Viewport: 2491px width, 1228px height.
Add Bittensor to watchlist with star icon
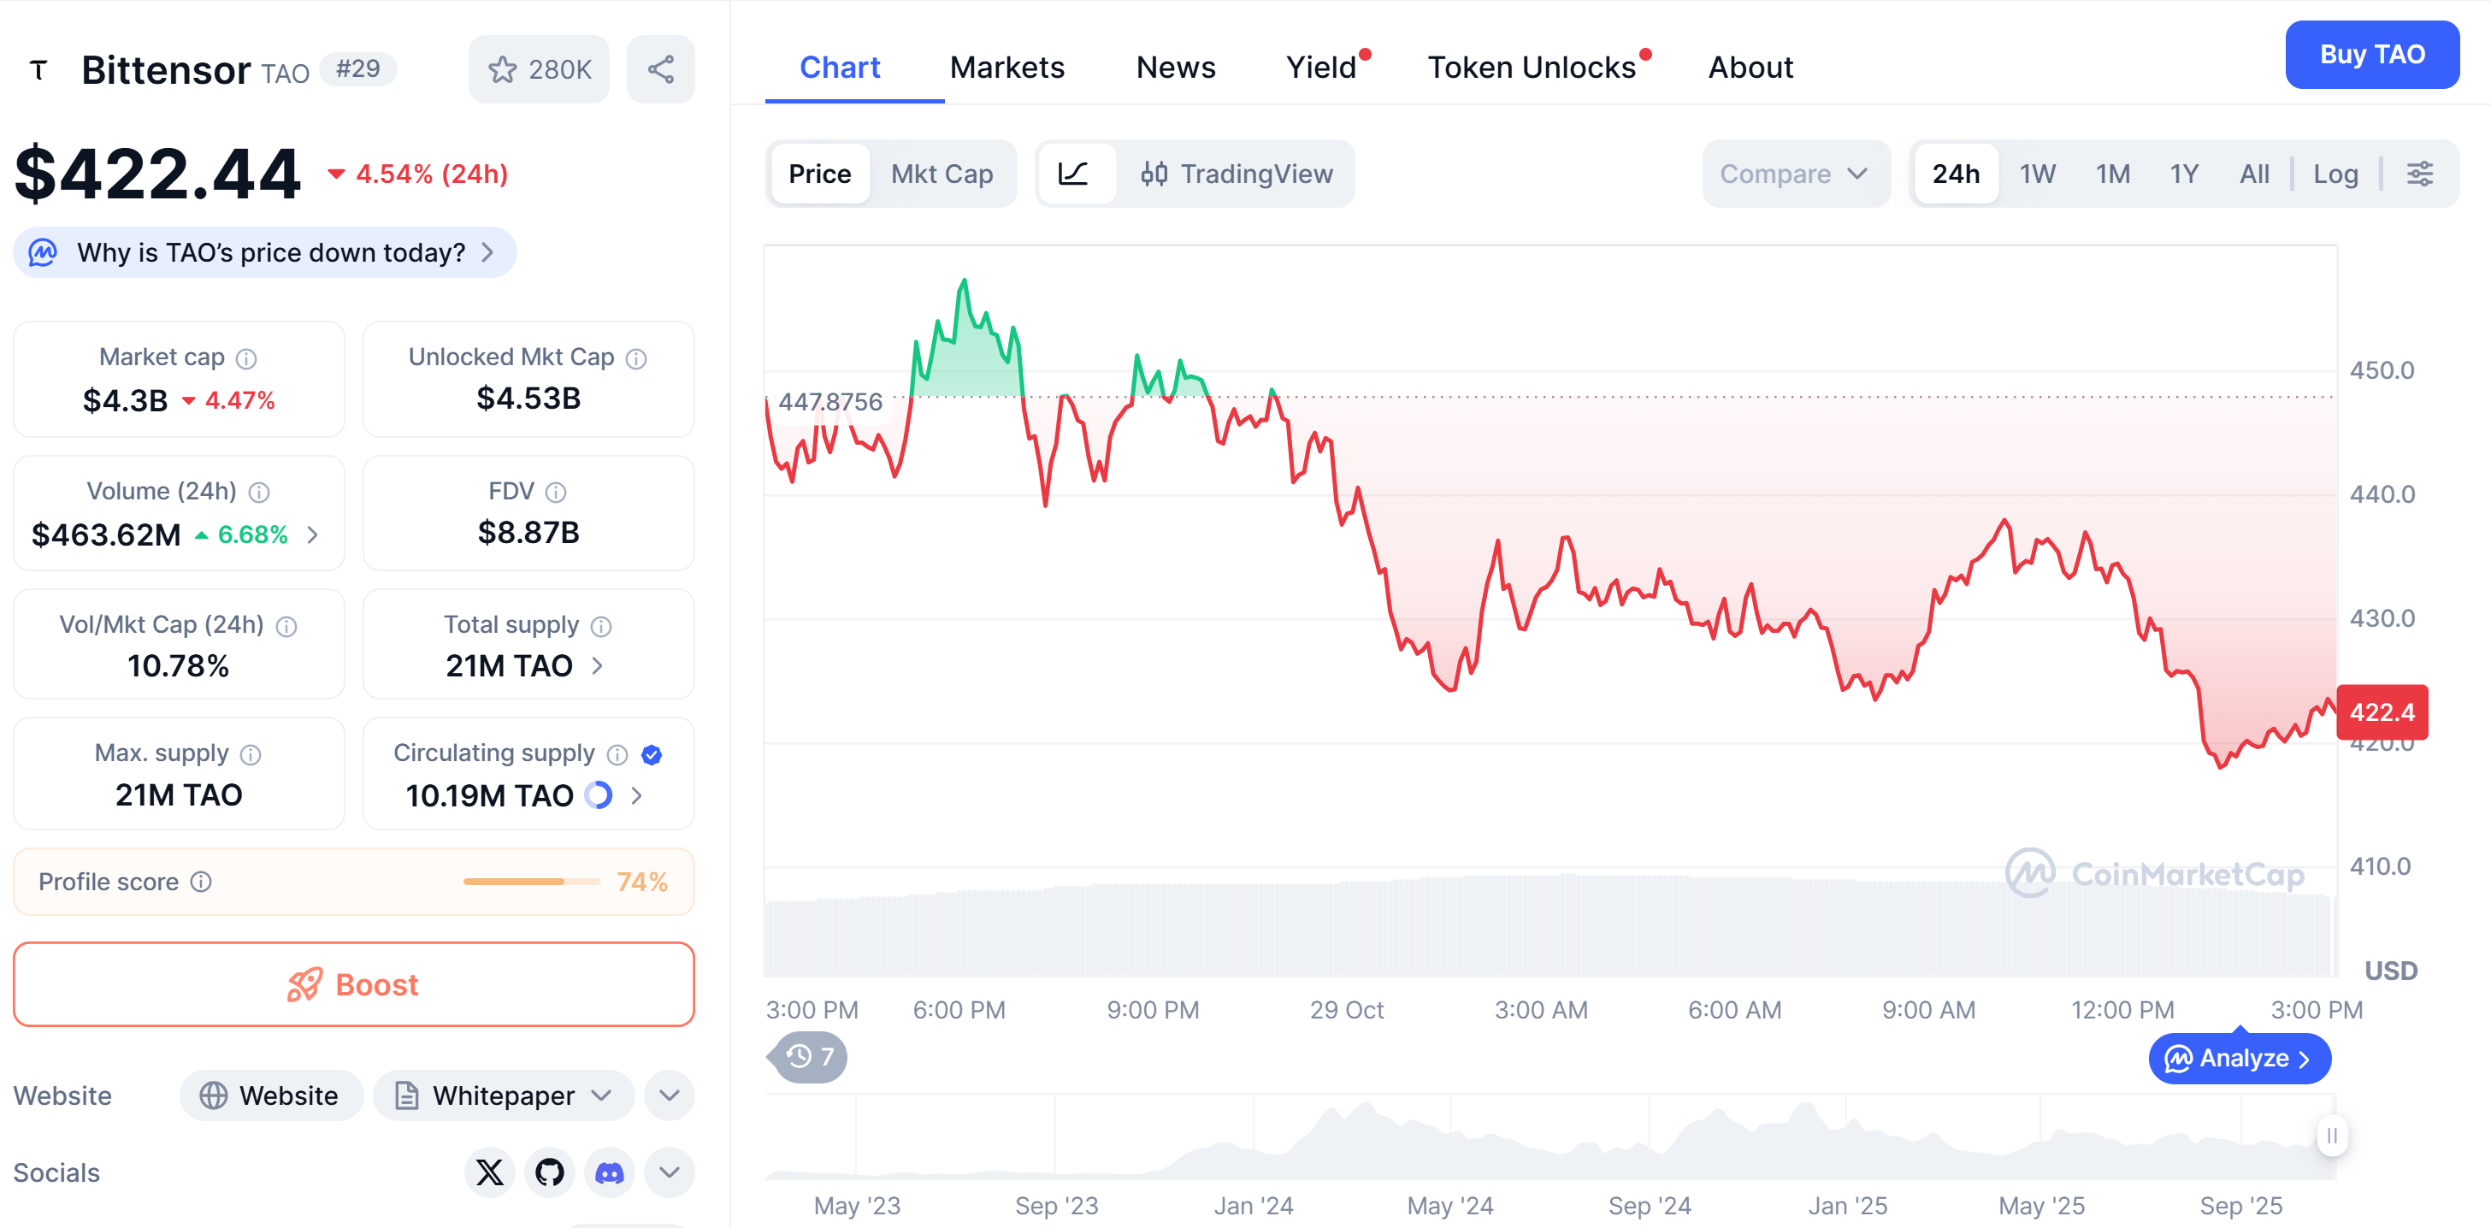point(504,68)
